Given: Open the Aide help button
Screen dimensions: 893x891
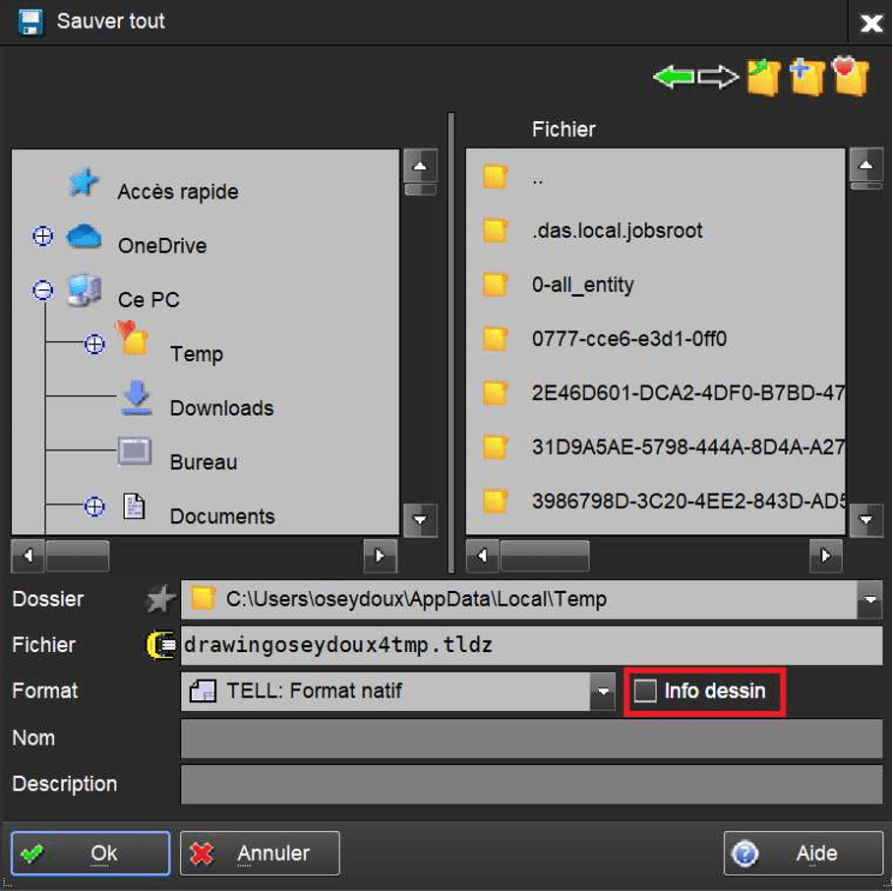Looking at the screenshot, I should click(804, 853).
